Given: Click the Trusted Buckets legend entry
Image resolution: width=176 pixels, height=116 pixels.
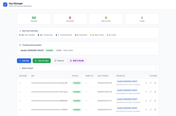Looking at the screenshot, I should tap(64, 35).
